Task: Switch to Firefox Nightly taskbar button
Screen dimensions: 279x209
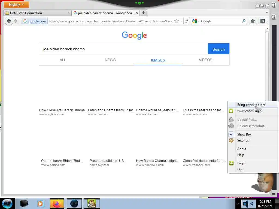Action: [57, 204]
